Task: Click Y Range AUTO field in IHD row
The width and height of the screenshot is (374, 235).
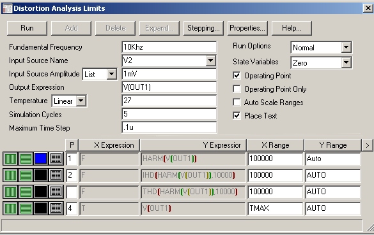Action: (x=333, y=175)
